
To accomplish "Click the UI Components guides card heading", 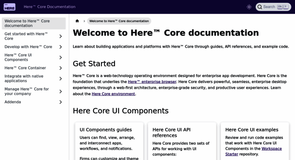I will [x=106, y=130].
